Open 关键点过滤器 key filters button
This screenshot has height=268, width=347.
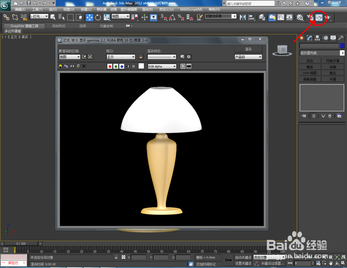tap(272, 263)
